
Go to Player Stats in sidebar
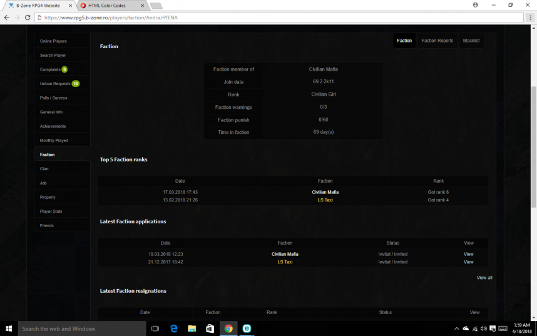click(51, 211)
